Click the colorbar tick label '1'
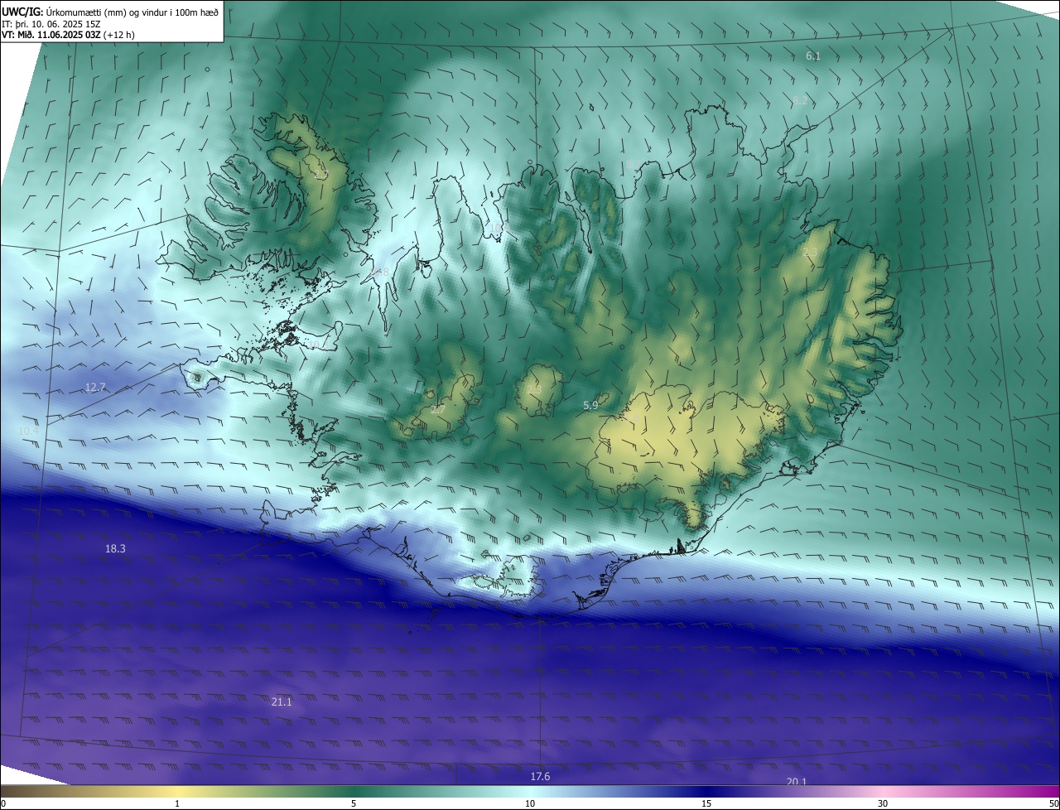 (177, 804)
